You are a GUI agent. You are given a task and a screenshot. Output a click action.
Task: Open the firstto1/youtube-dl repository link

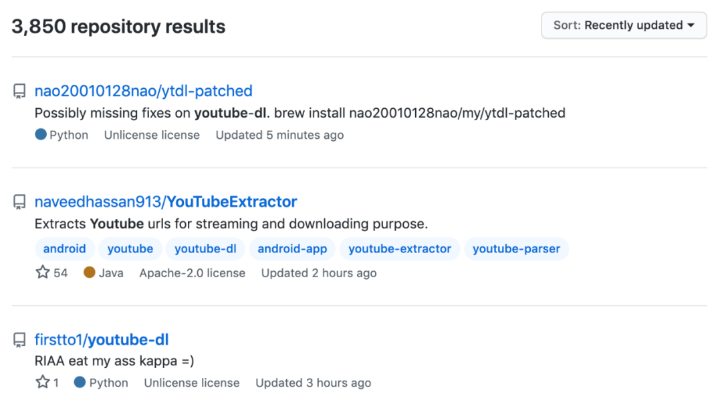102,340
